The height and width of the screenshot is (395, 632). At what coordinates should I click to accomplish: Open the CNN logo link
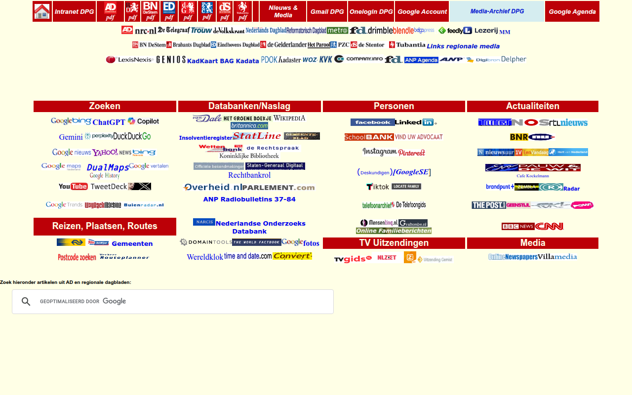(x=549, y=226)
